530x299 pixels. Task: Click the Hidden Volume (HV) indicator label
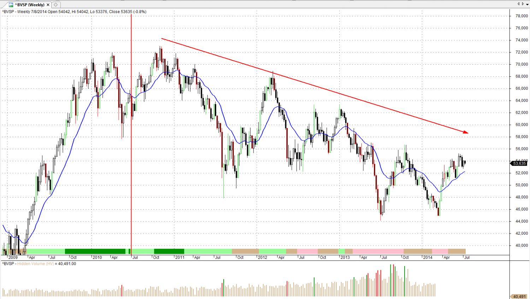click(x=35, y=264)
